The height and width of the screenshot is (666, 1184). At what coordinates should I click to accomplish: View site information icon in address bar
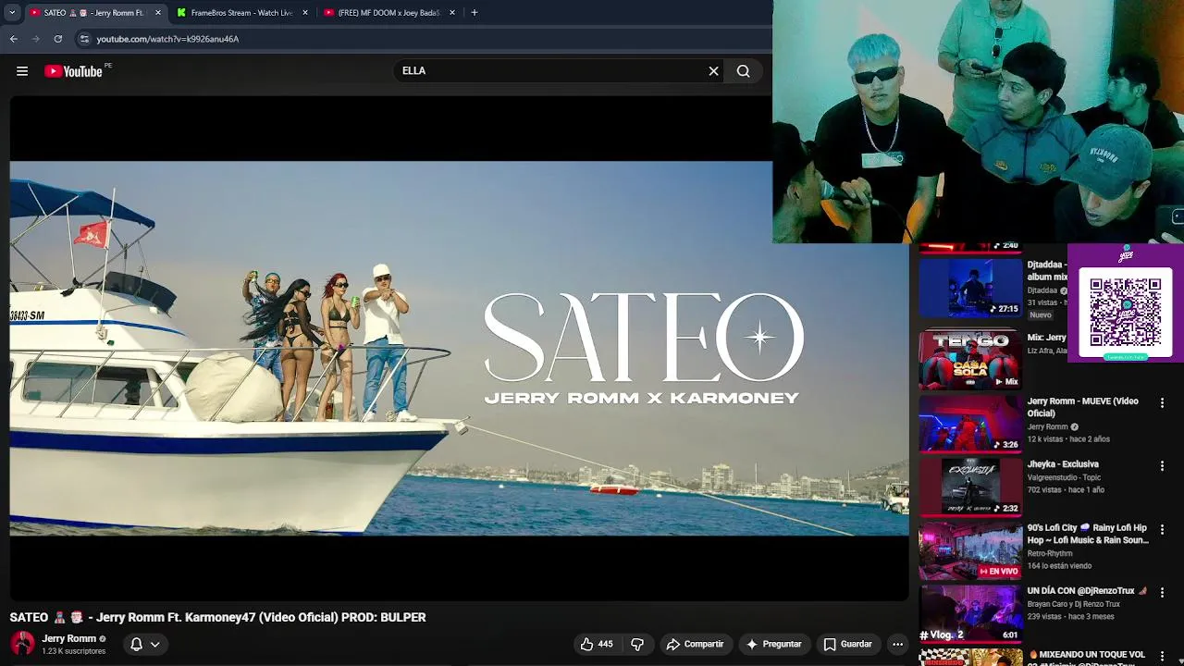click(84, 39)
